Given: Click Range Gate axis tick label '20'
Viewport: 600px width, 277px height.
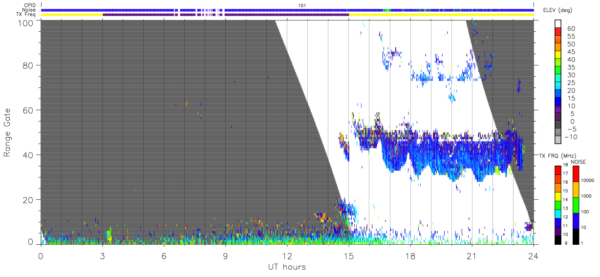Looking at the screenshot, I should [28, 200].
